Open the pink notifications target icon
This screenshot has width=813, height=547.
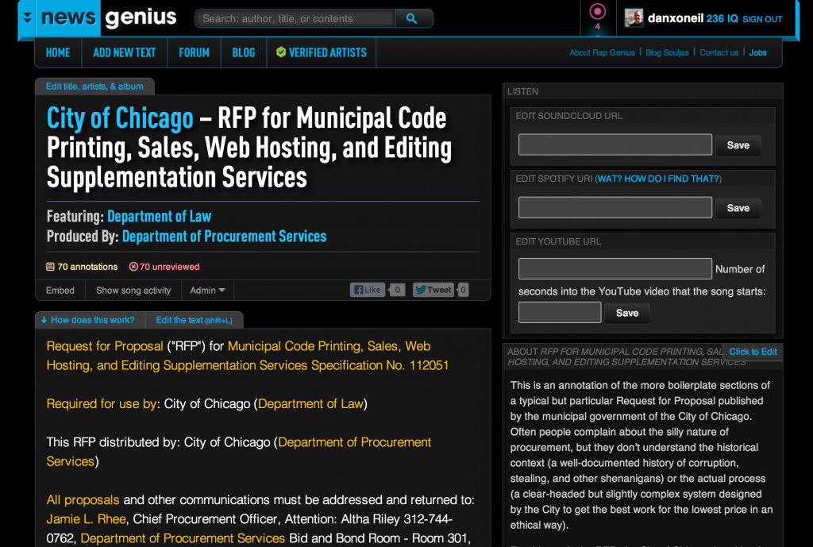point(597,11)
